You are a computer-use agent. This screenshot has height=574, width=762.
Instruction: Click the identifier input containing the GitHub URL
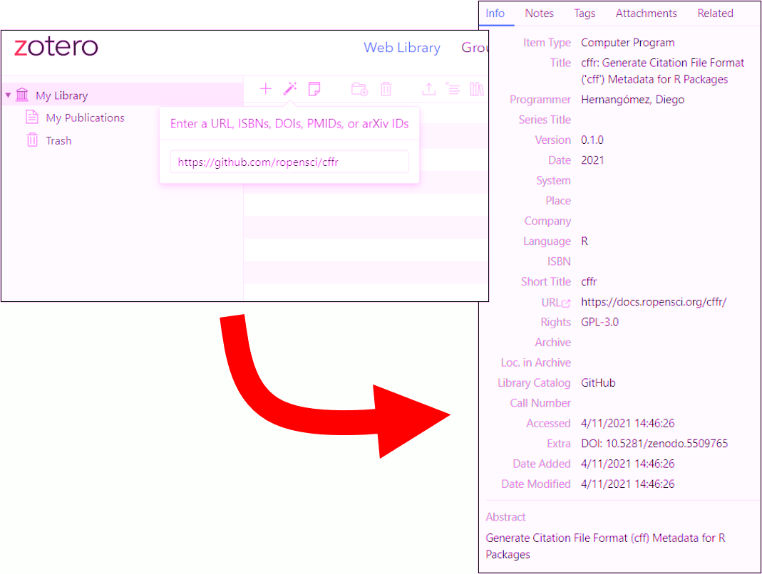[x=289, y=162]
